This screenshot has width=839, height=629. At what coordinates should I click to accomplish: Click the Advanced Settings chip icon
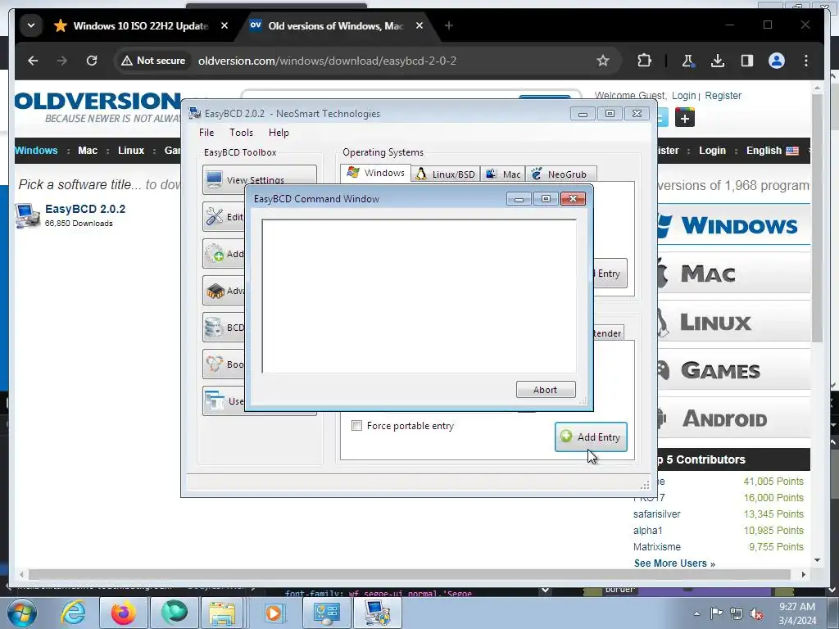[215, 291]
